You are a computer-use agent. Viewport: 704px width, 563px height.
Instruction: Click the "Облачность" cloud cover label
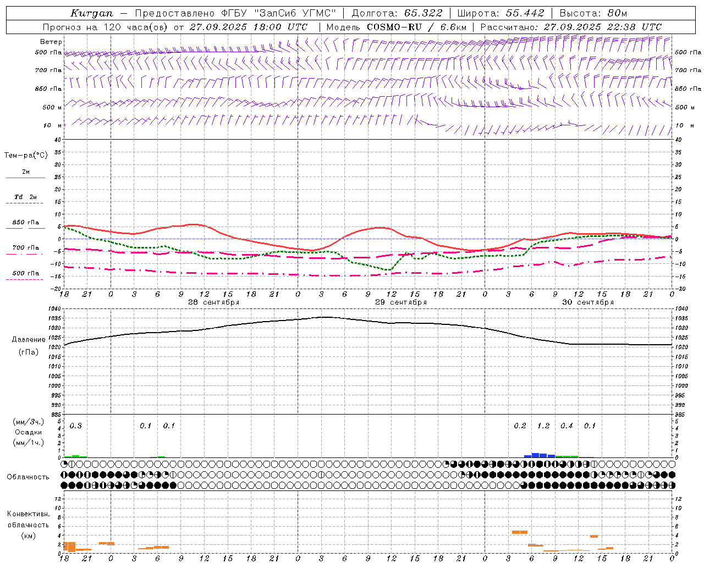click(28, 477)
